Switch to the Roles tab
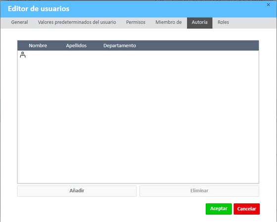 click(x=223, y=22)
